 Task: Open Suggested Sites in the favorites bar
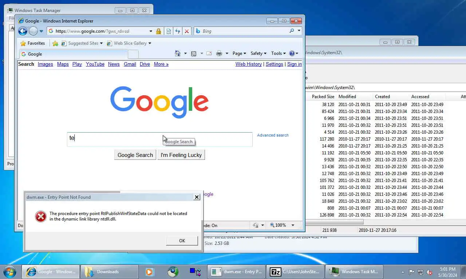82,43
